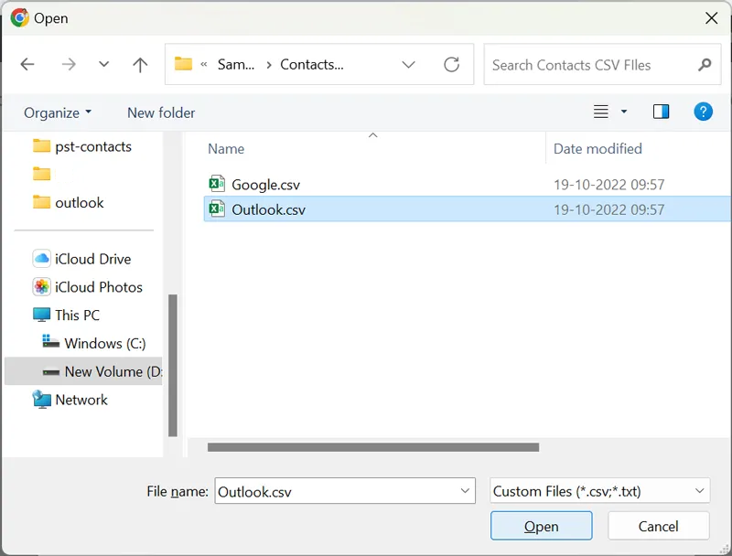
Task: Open recent locations chevron
Action: [x=103, y=64]
